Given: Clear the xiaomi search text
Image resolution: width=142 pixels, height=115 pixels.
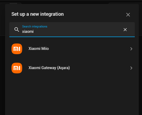Looking at the screenshot, I should click(125, 30).
